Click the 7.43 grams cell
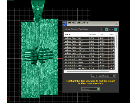 coord(93,44)
